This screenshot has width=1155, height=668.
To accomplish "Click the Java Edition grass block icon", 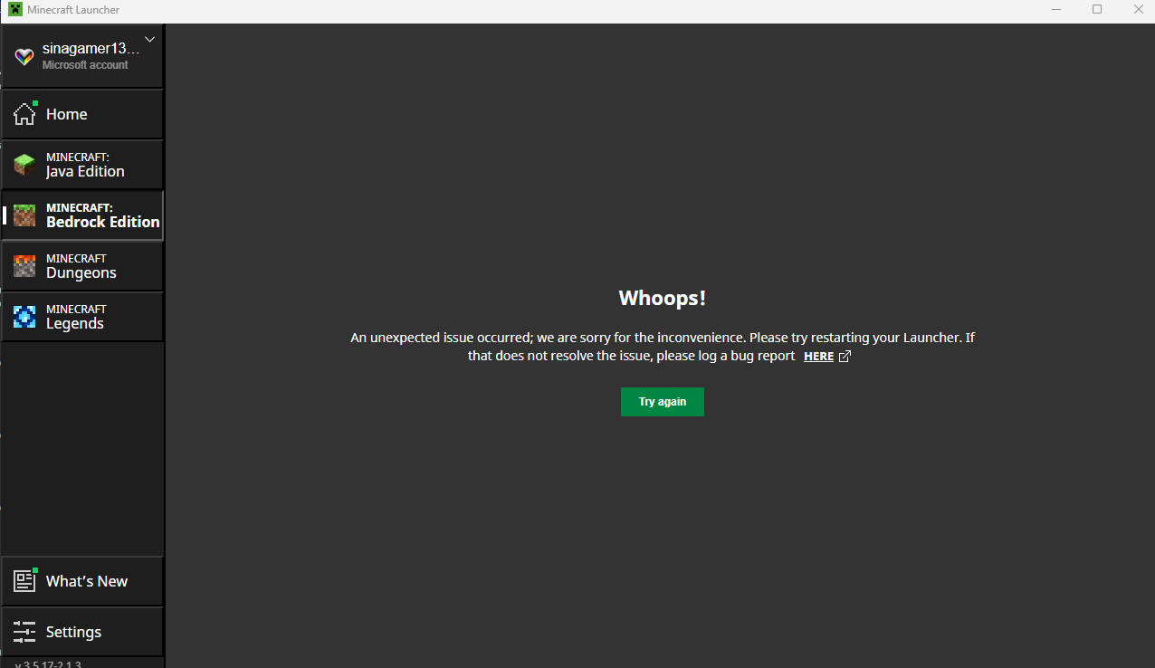I will pos(24,165).
